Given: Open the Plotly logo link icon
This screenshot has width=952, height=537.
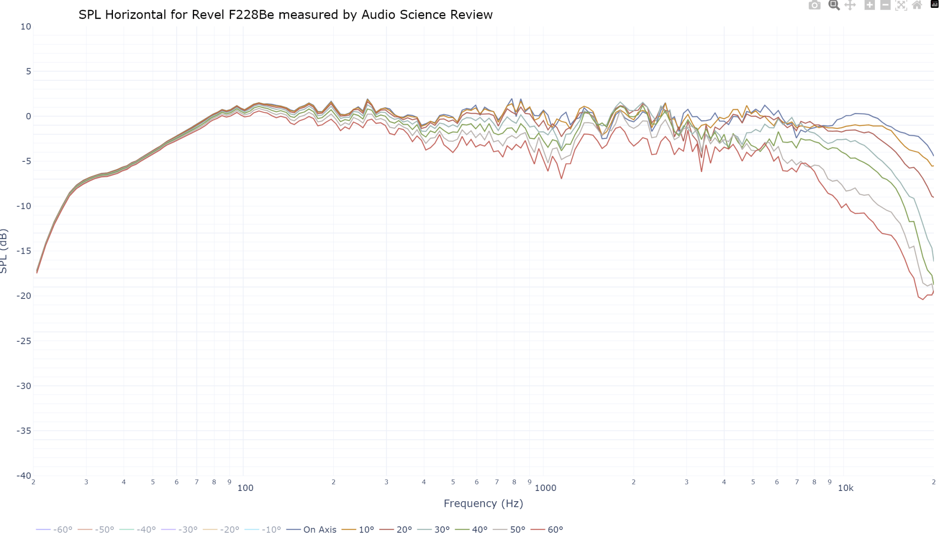Looking at the screenshot, I should pos(934,4).
